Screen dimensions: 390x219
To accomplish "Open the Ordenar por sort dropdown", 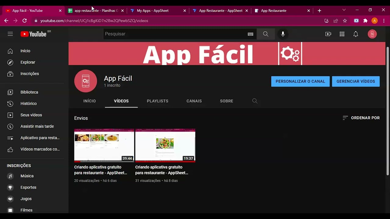I will click(x=361, y=118).
